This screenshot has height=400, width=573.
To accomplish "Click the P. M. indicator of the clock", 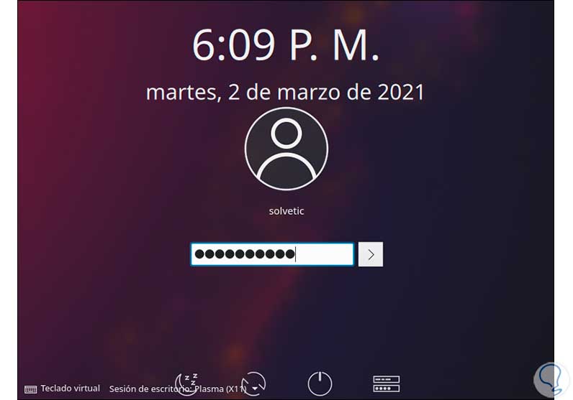I will click(335, 45).
